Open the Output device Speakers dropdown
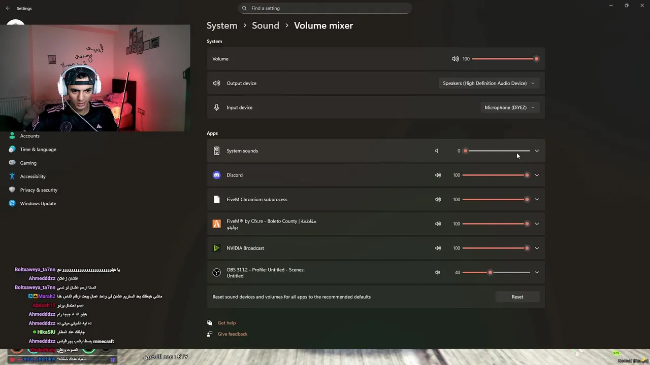This screenshot has width=650, height=365. (489, 83)
